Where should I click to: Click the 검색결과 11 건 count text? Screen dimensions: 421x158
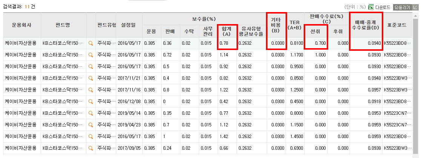point(19,7)
